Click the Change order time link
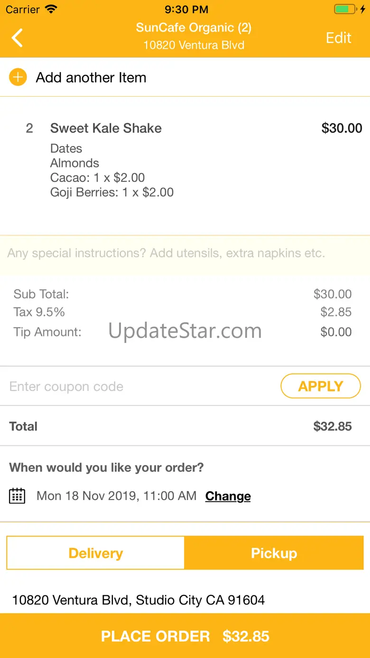The image size is (370, 658). pyautogui.click(x=228, y=496)
